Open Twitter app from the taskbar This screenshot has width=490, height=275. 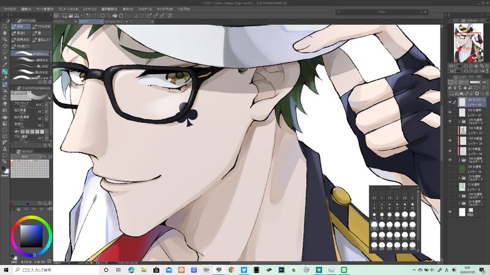[x=244, y=269]
